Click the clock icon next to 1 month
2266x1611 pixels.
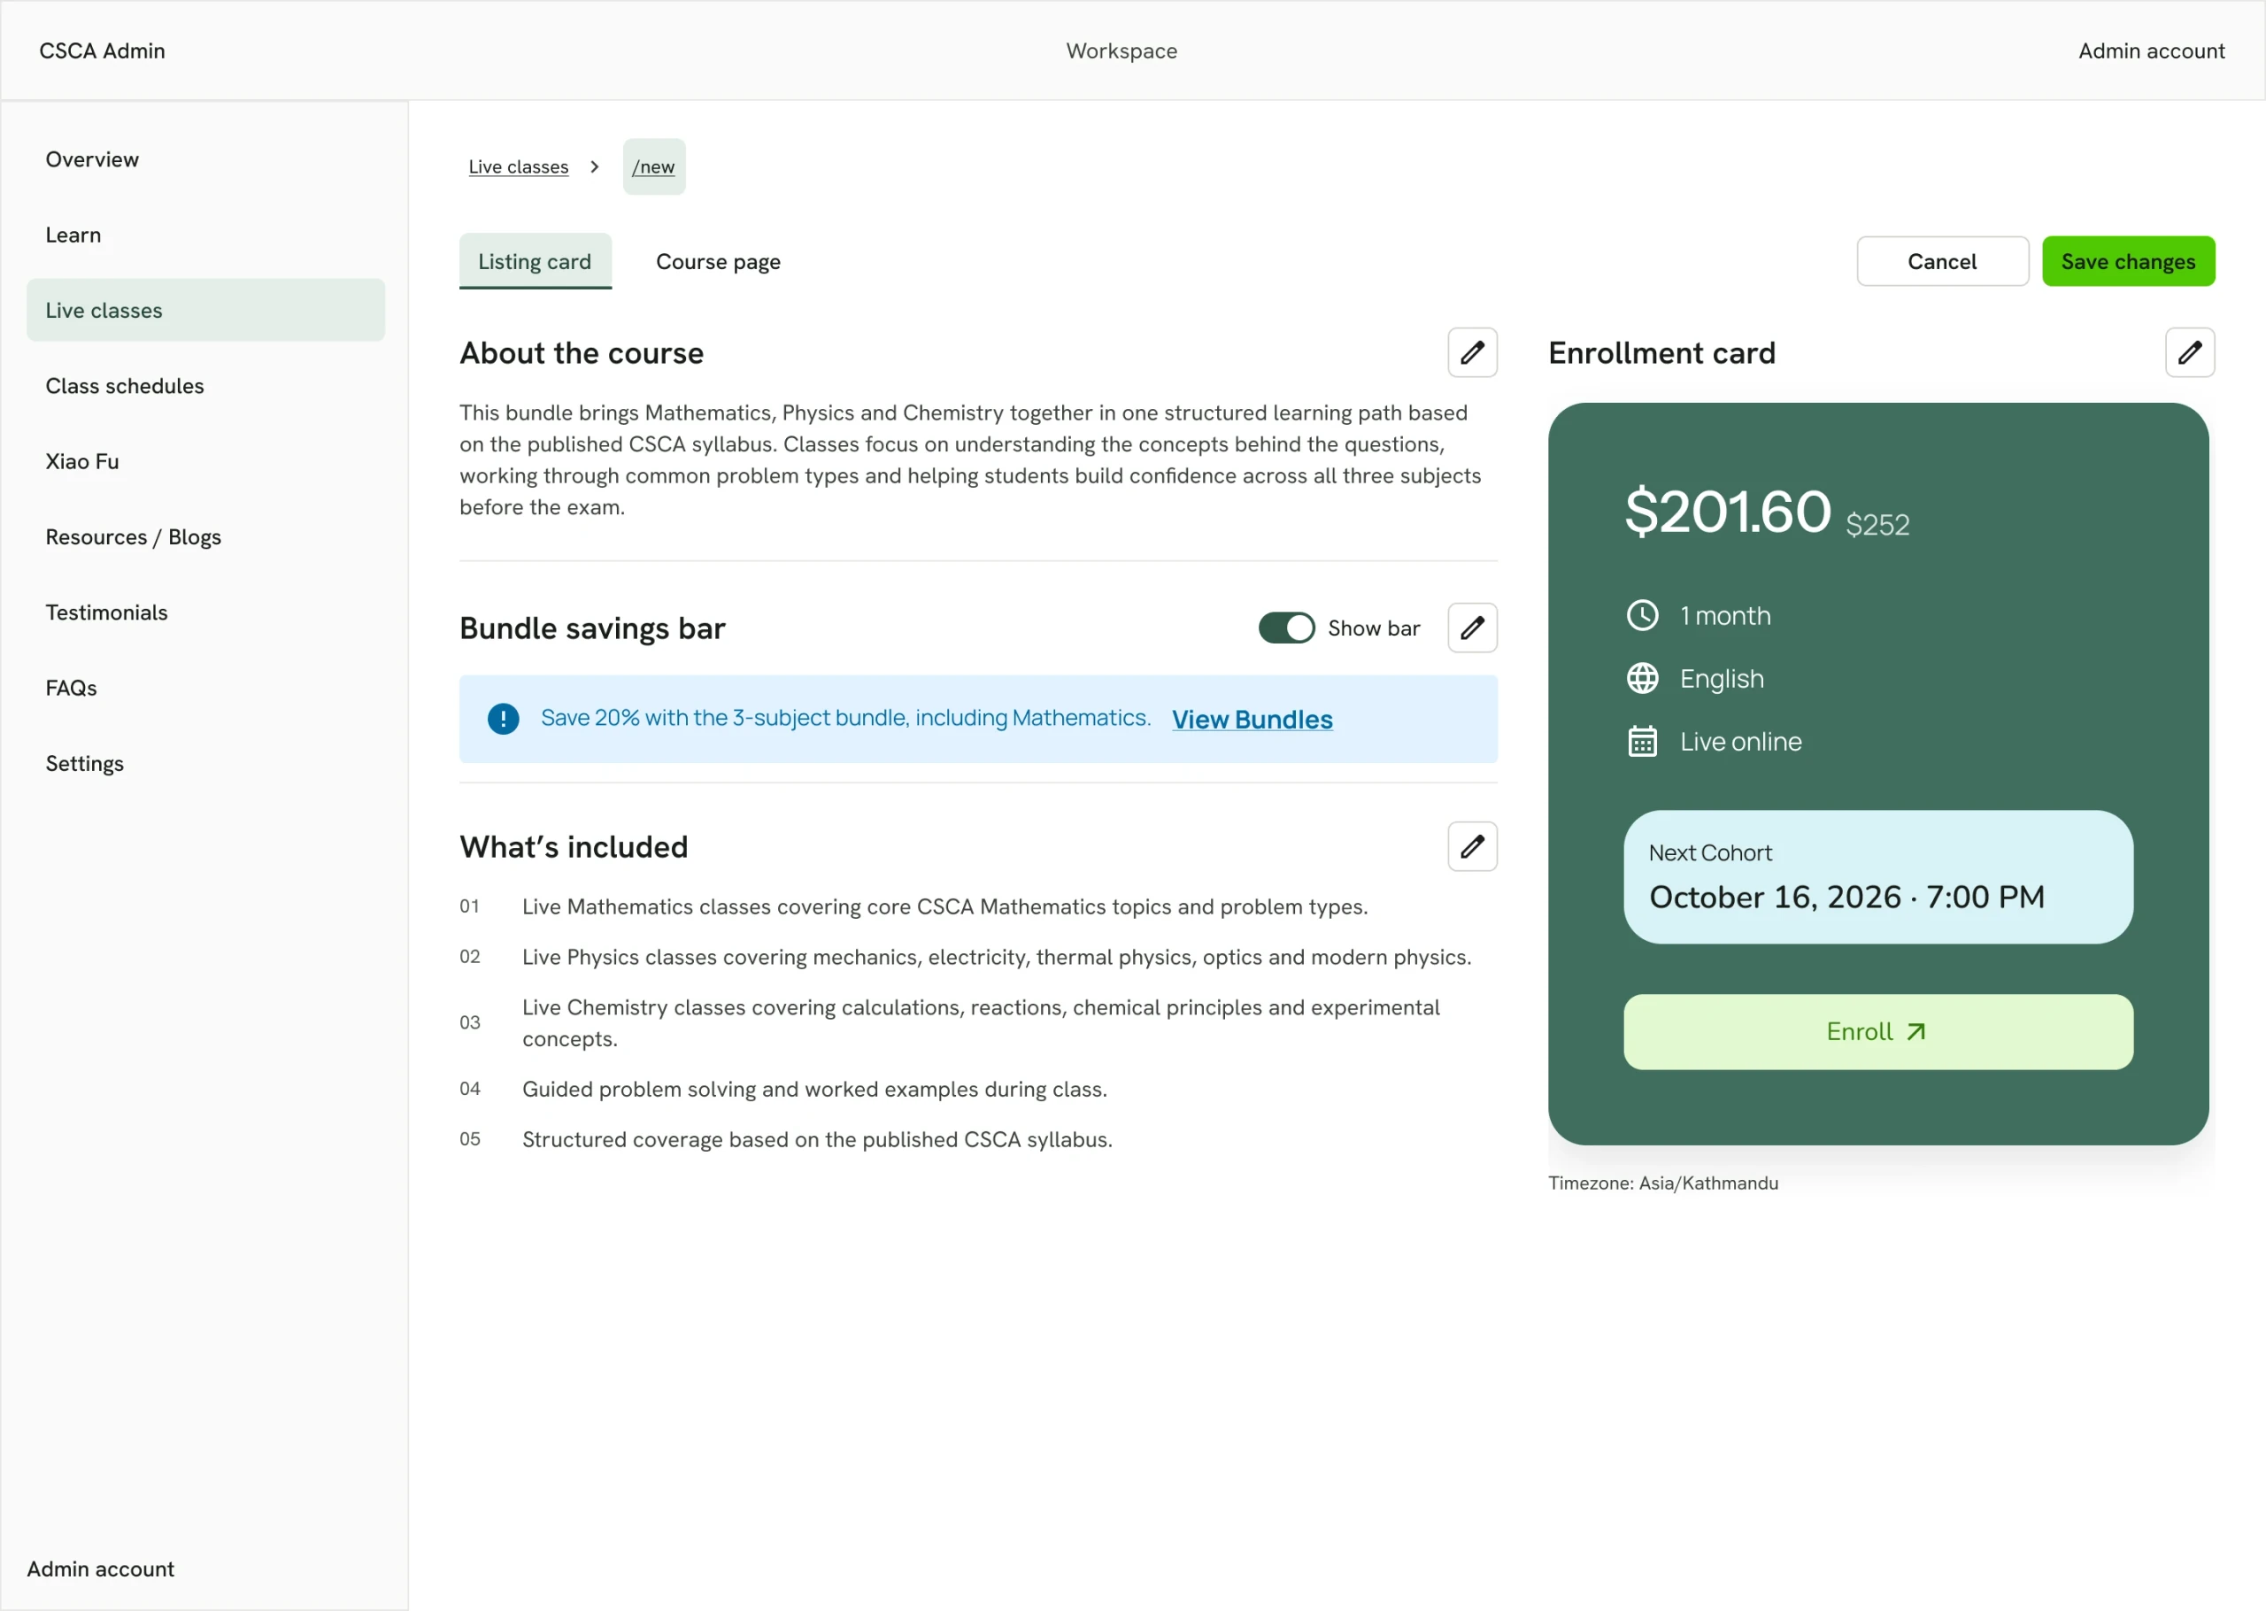[1642, 615]
